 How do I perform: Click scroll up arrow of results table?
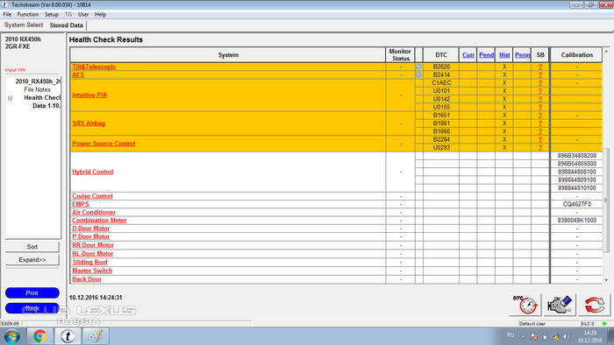[x=606, y=51]
